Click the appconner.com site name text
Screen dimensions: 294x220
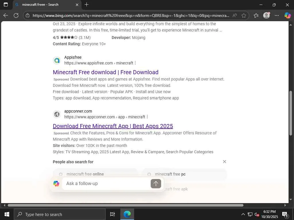point(78,111)
